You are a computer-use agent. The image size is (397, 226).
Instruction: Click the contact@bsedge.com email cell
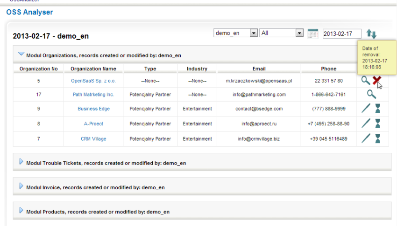coord(259,109)
